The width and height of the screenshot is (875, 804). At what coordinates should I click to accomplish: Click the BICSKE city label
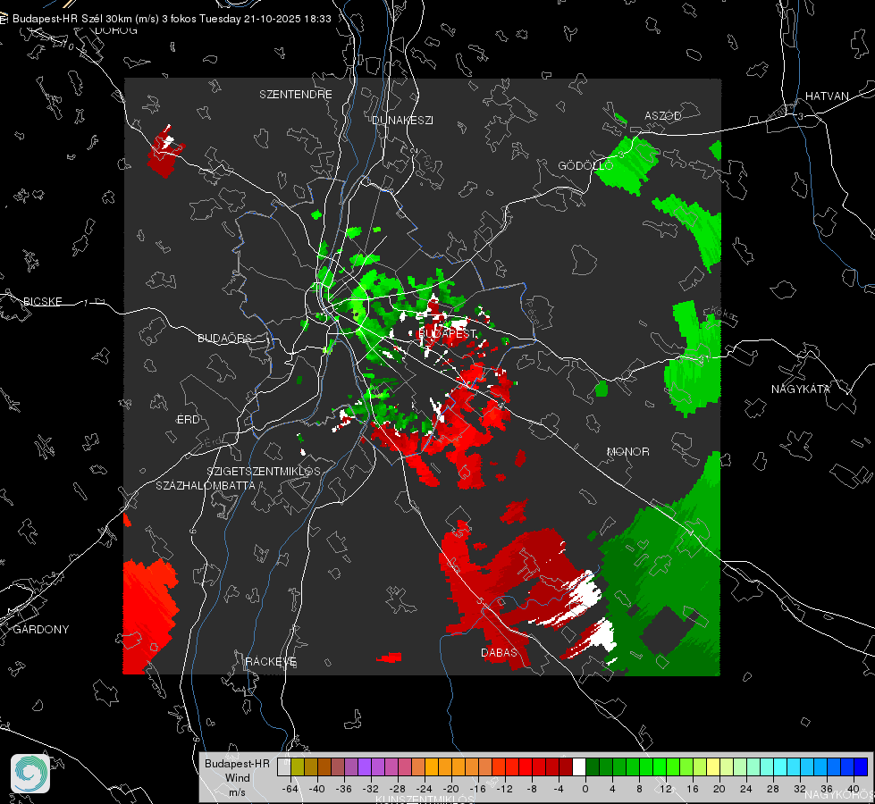coord(42,301)
